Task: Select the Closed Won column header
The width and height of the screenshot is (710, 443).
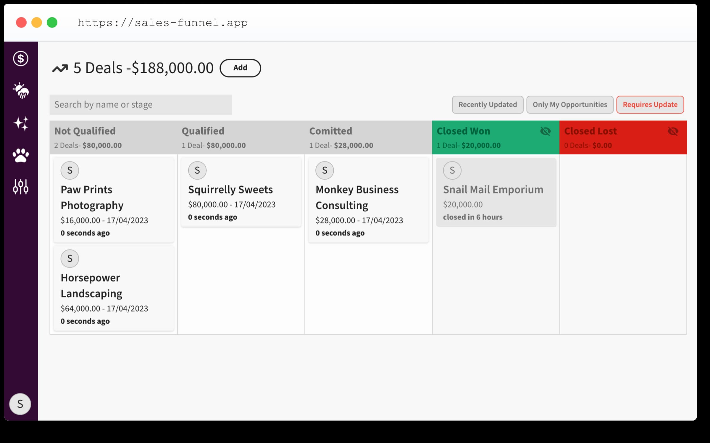Action: pos(496,137)
